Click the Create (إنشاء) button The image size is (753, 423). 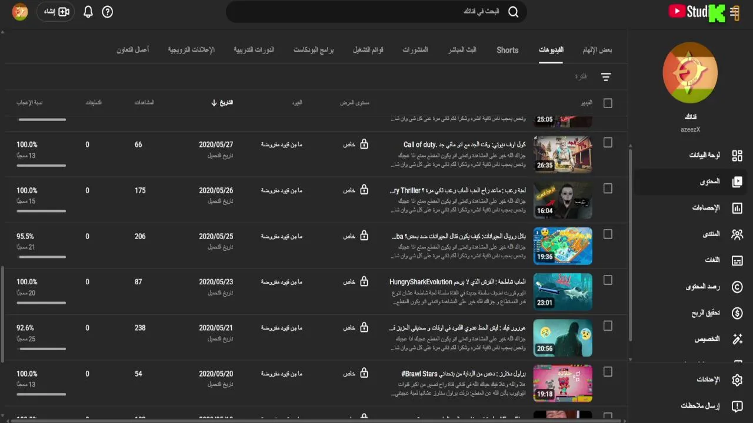click(56, 12)
